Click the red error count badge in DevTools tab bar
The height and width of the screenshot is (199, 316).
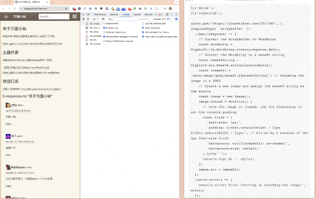coord(161,14)
